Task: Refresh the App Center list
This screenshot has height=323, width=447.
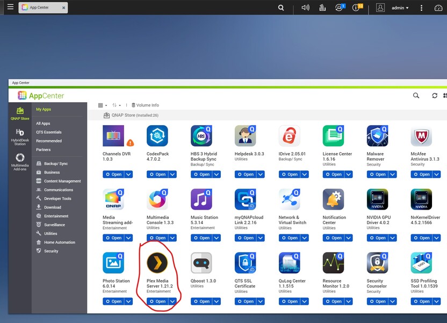Action: click(435, 96)
